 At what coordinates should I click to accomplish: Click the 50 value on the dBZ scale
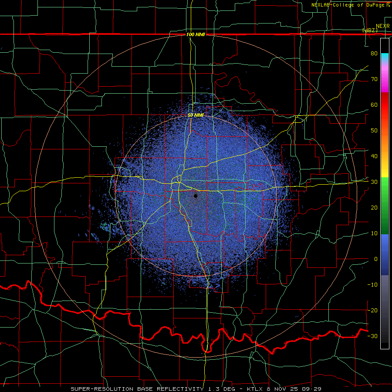(374, 131)
